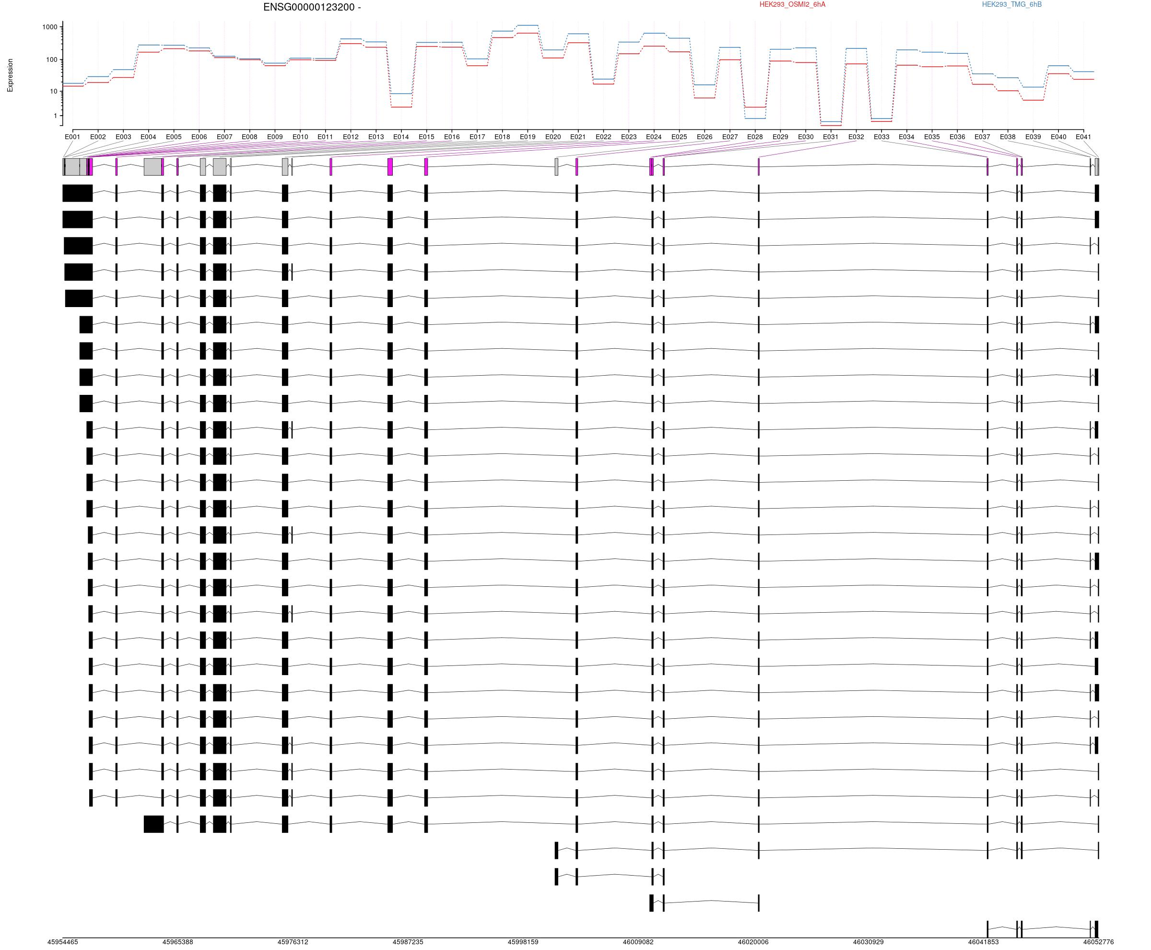Click exon label E017
The width and height of the screenshot is (1151, 950).
[x=477, y=137]
